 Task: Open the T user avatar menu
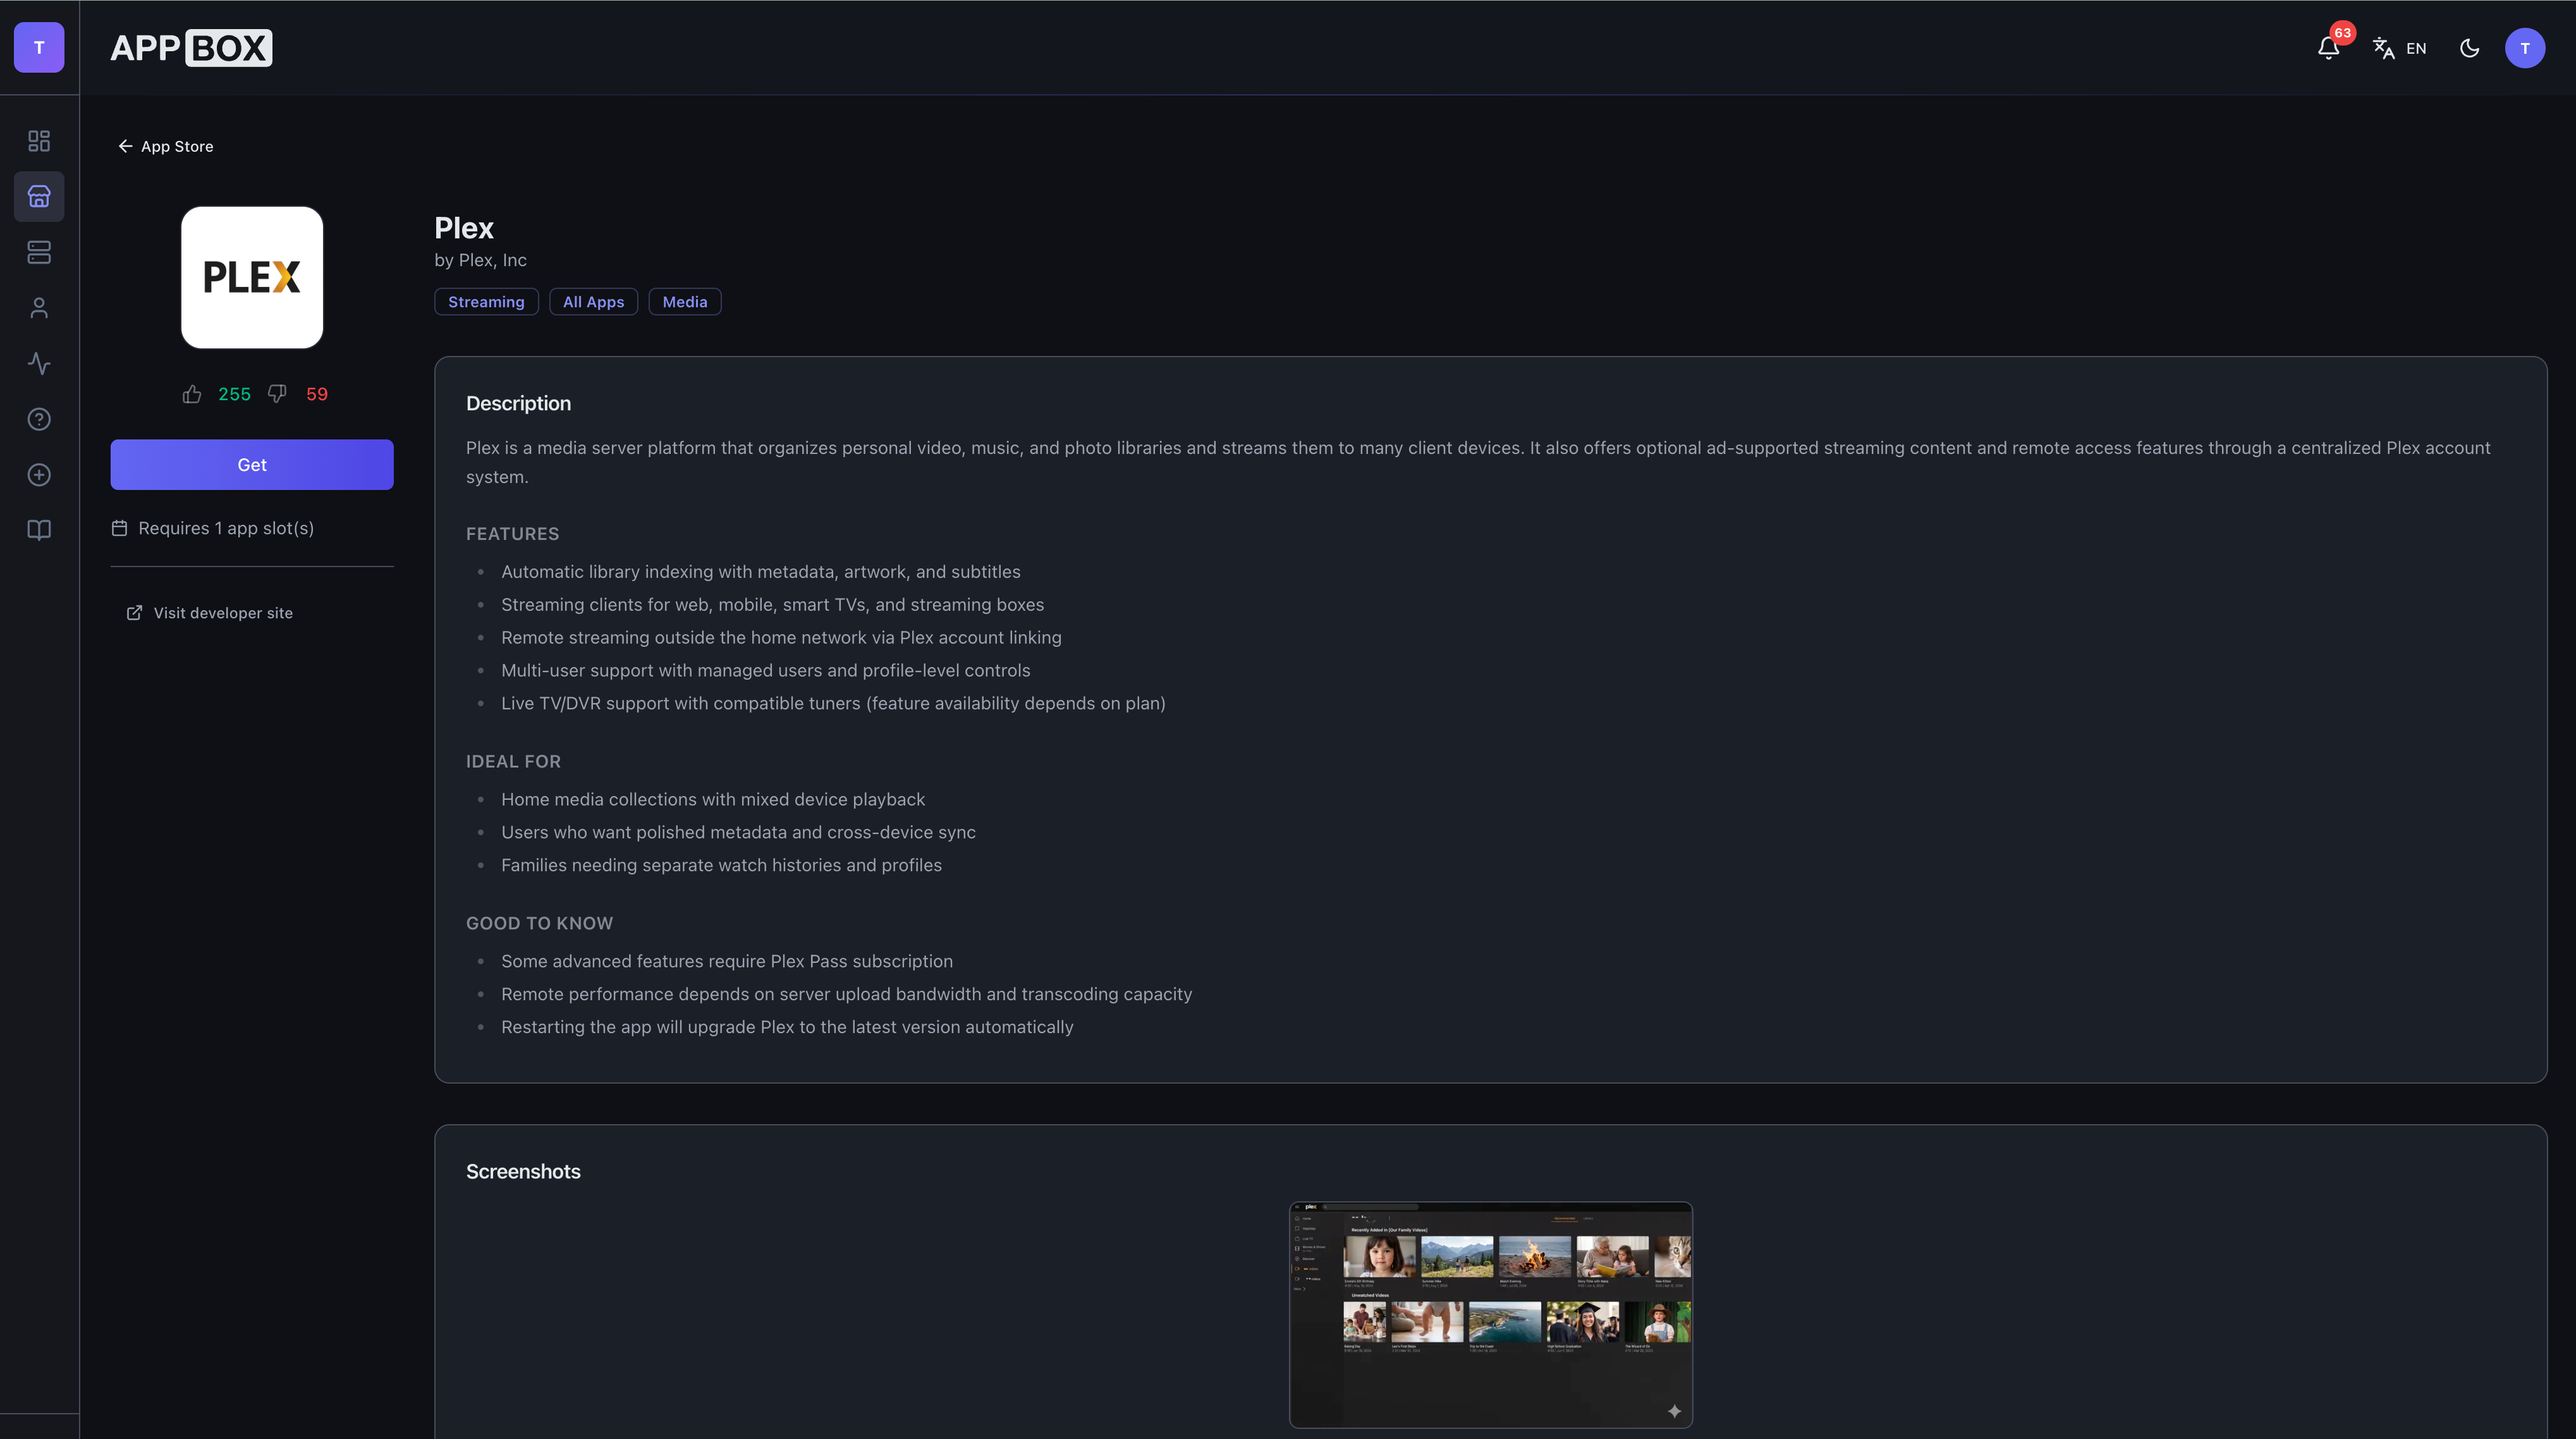point(2524,48)
